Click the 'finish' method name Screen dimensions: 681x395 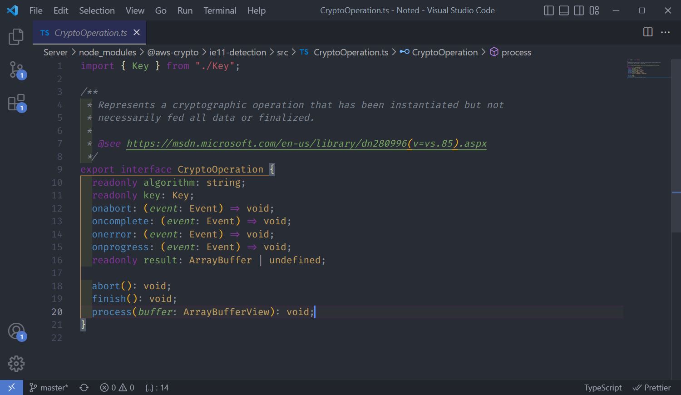point(109,299)
